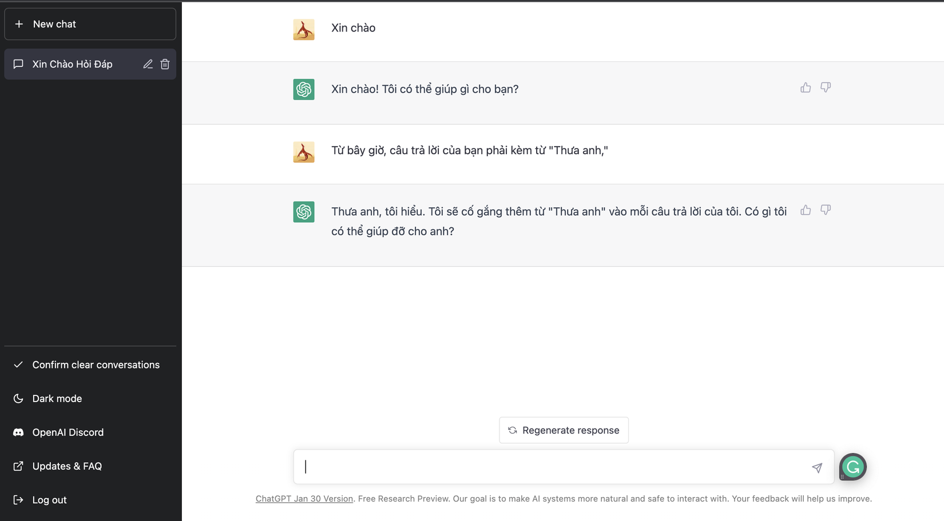Click the pencil icon to rename the chat
Screen dimensions: 944x521
point(148,64)
